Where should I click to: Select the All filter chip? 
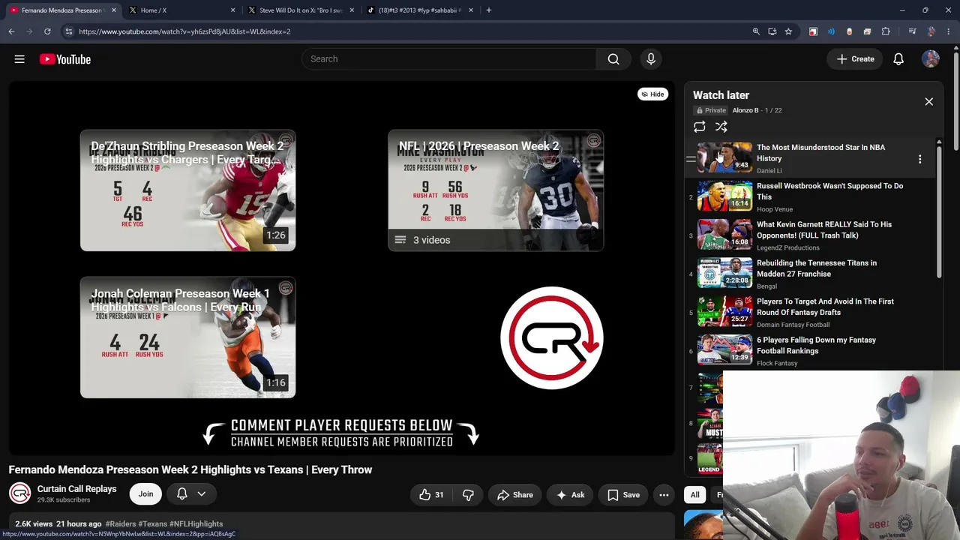click(x=695, y=495)
